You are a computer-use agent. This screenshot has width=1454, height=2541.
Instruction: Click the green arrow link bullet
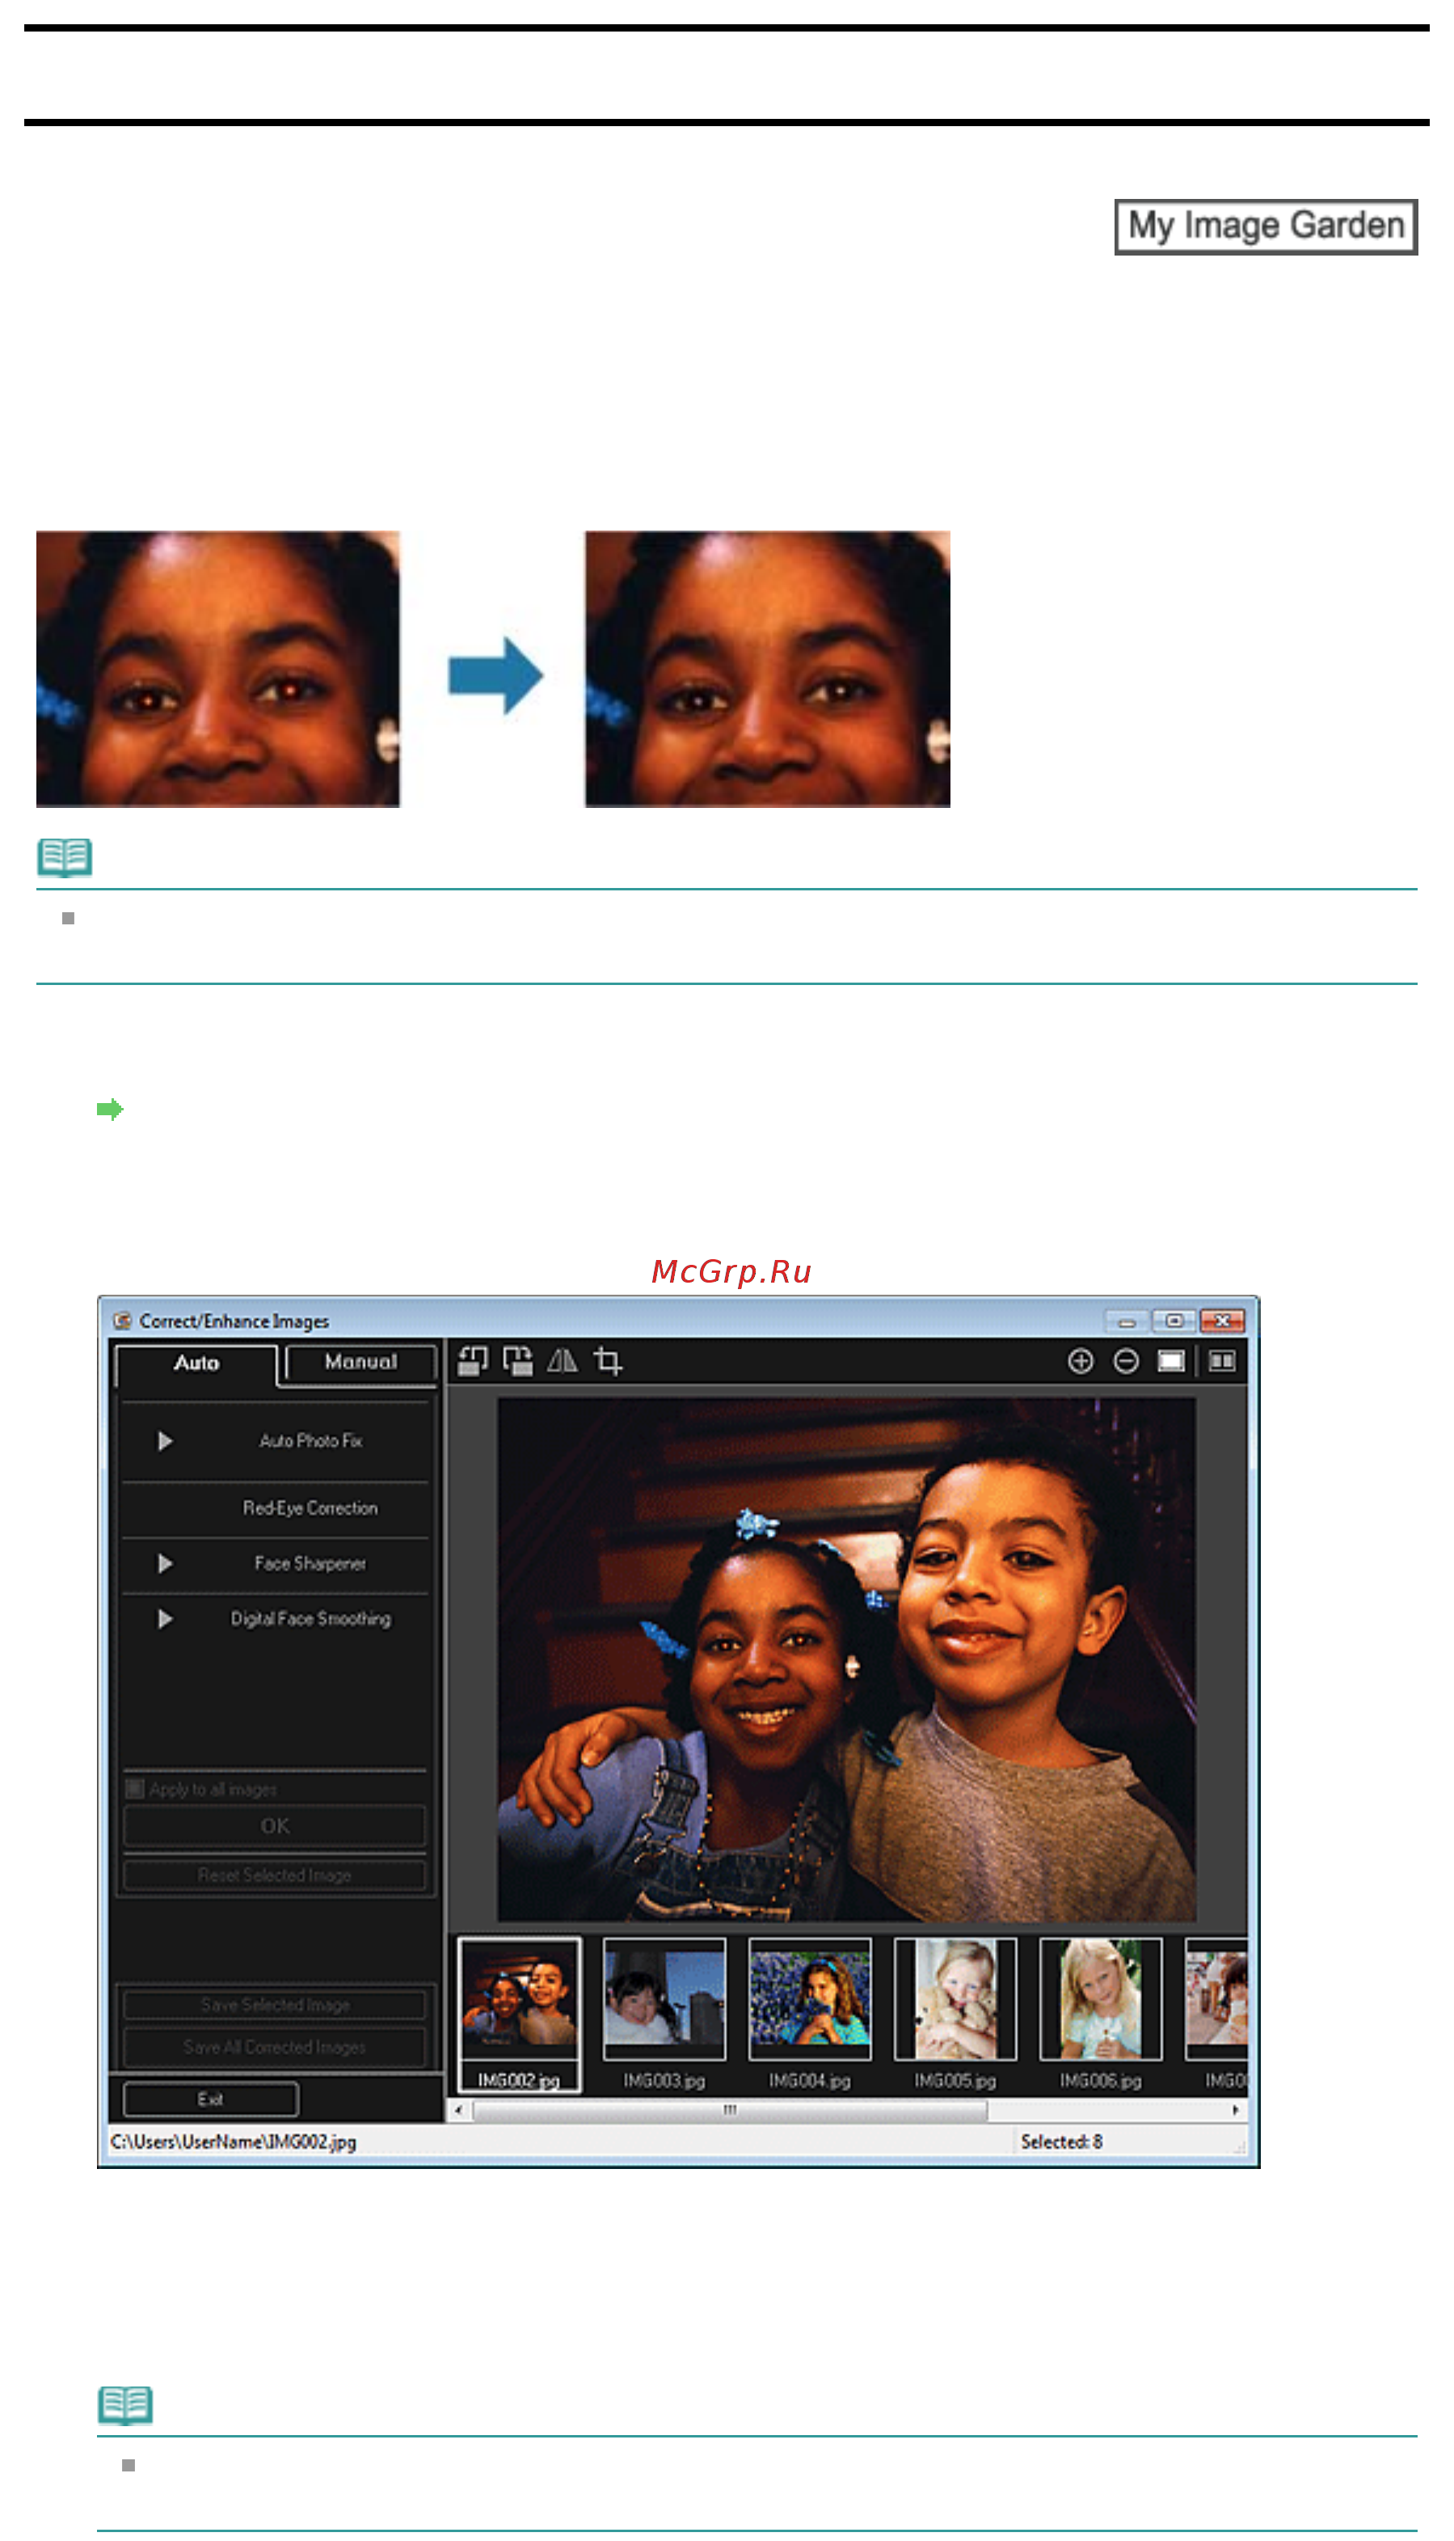coord(110,1109)
